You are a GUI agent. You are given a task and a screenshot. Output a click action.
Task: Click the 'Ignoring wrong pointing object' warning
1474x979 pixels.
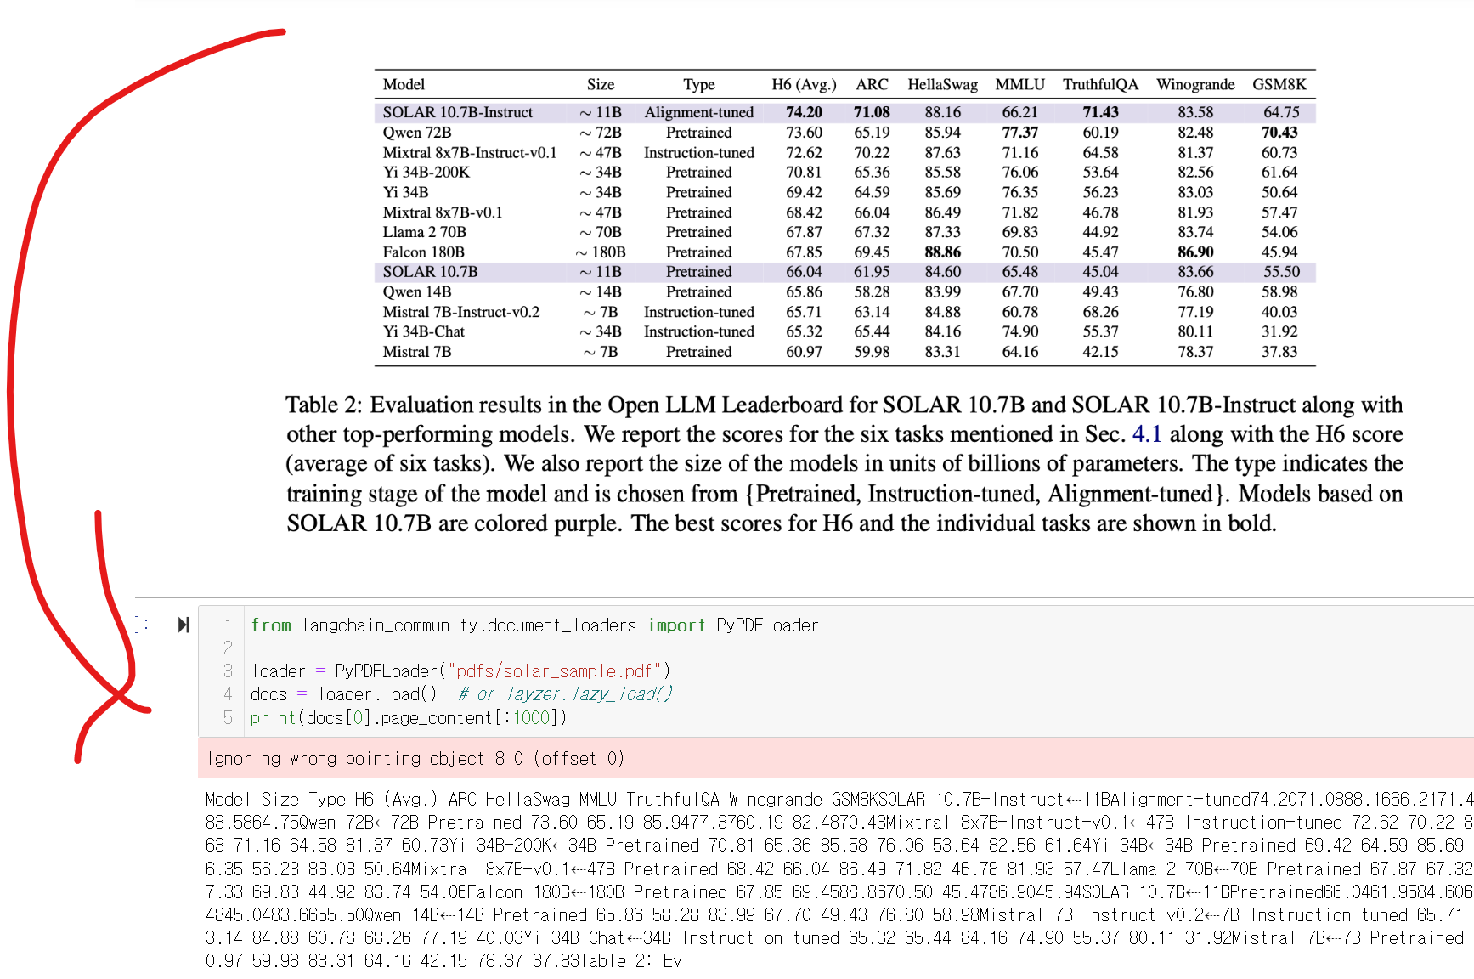(x=415, y=758)
